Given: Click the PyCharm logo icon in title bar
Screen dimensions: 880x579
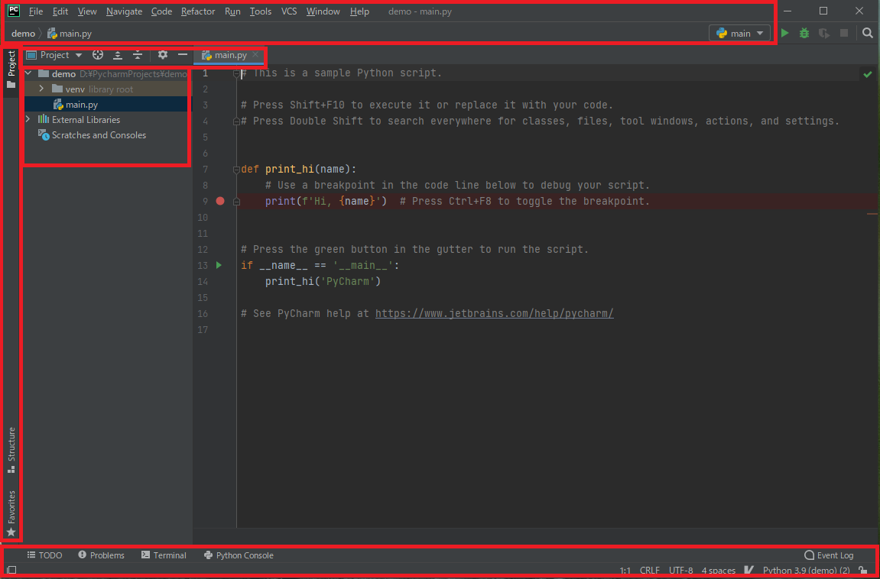Looking at the screenshot, I should click(x=14, y=11).
